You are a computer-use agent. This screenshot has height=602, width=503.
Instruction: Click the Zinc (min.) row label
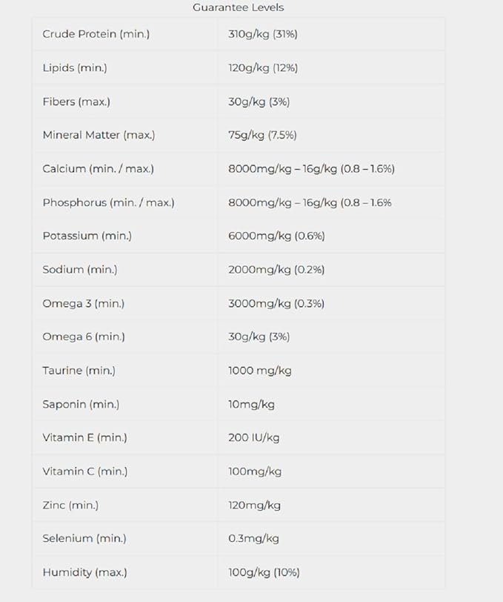click(x=70, y=505)
